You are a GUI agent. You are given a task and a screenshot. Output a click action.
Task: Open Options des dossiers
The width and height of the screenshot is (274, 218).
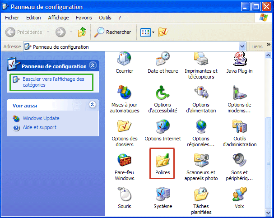click(125, 133)
